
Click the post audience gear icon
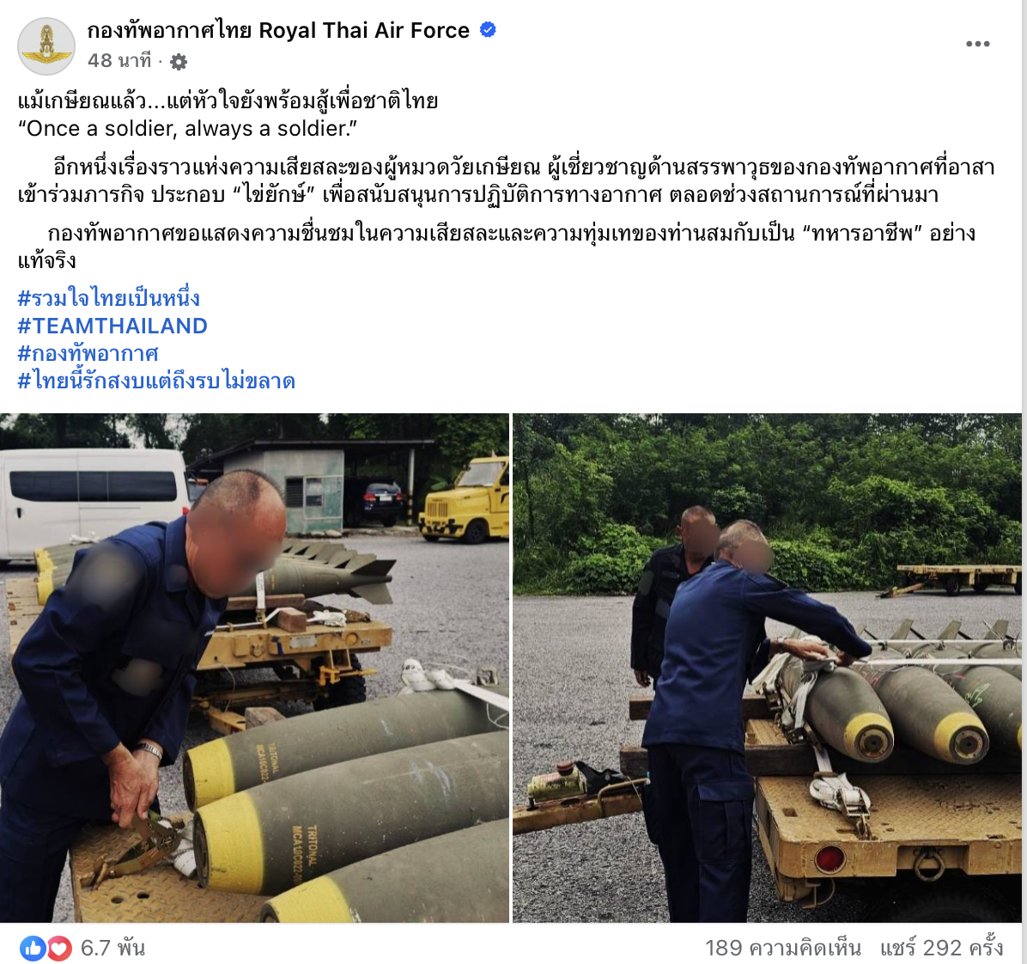pyautogui.click(x=178, y=62)
